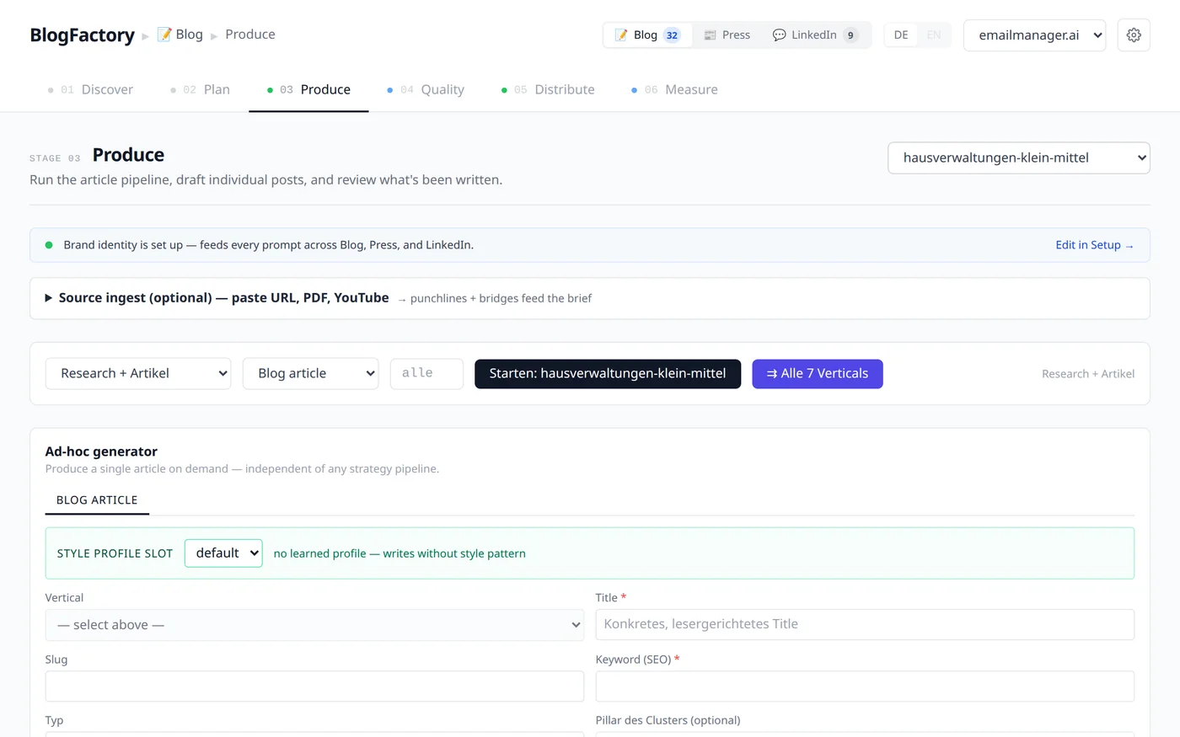Switch to the Press channel
Image resolution: width=1180 pixels, height=737 pixels.
tap(727, 35)
